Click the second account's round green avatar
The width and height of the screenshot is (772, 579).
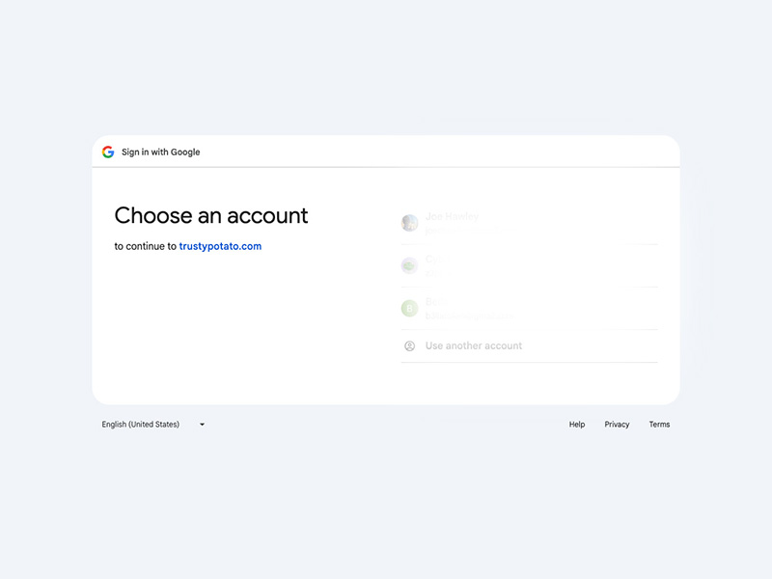click(409, 265)
